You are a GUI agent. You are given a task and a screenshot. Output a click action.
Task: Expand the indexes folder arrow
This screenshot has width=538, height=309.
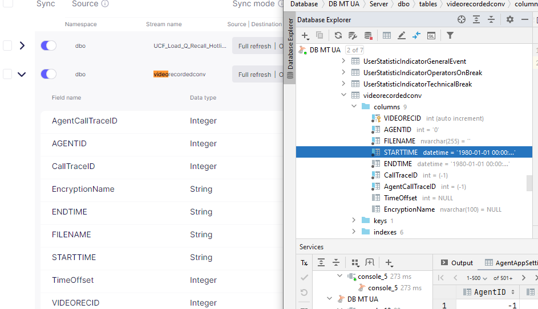(x=354, y=232)
